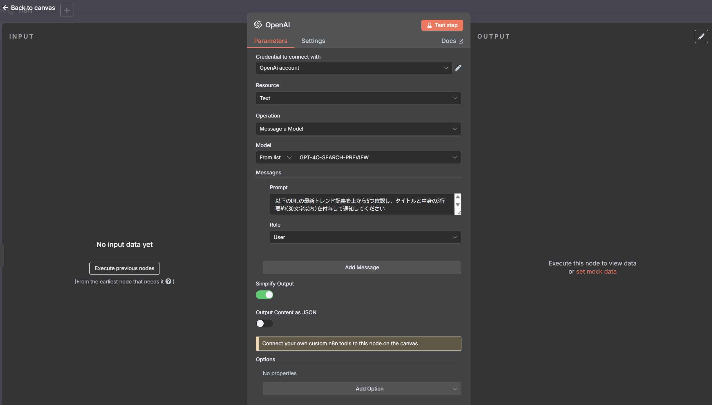Enable Output Content as JSON

pos(264,323)
